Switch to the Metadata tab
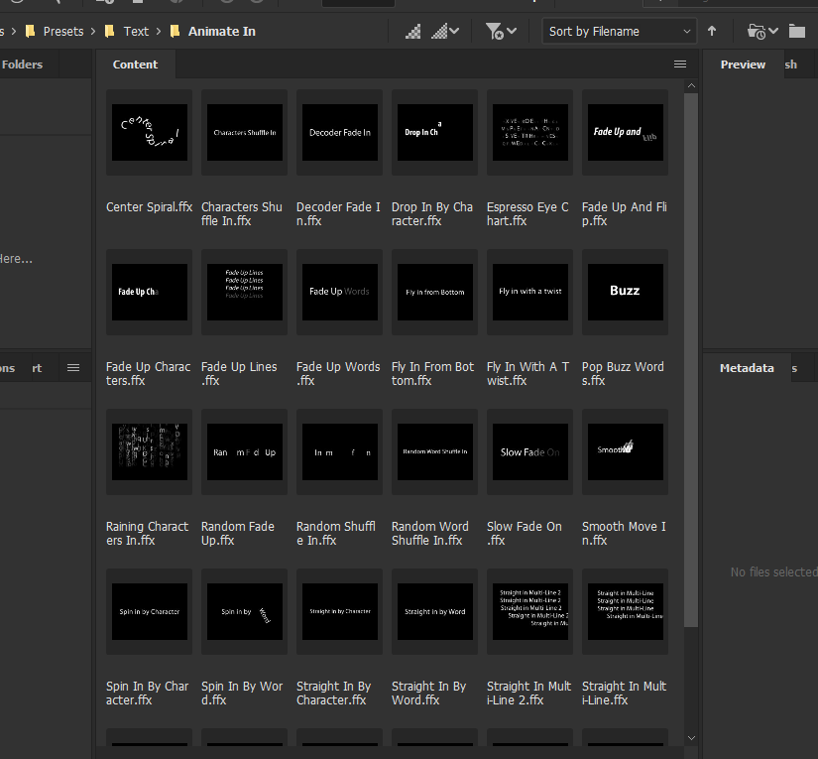Image resolution: width=818 pixels, height=759 pixels. pos(747,368)
